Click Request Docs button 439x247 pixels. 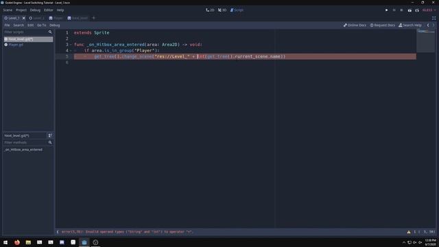383,25
